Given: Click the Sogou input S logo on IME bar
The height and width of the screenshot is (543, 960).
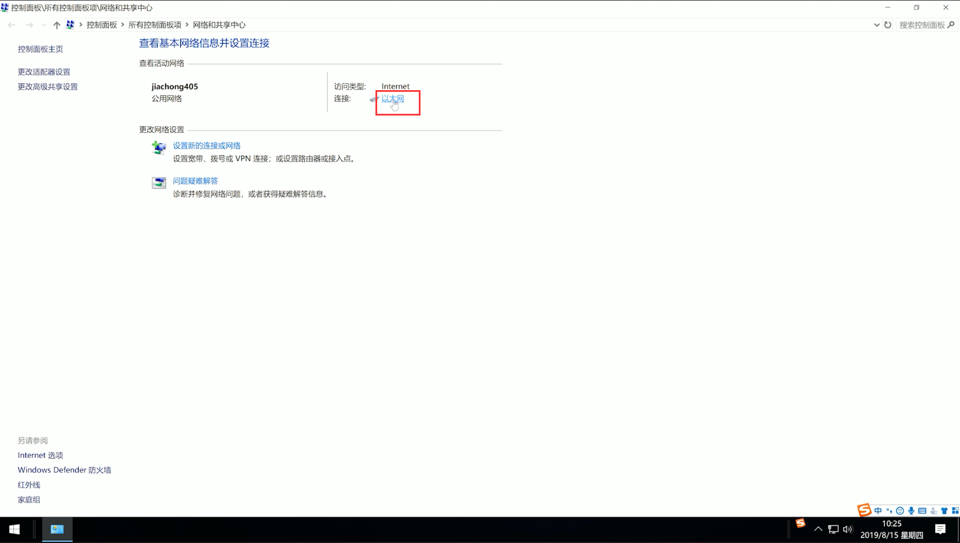Looking at the screenshot, I should click(864, 510).
